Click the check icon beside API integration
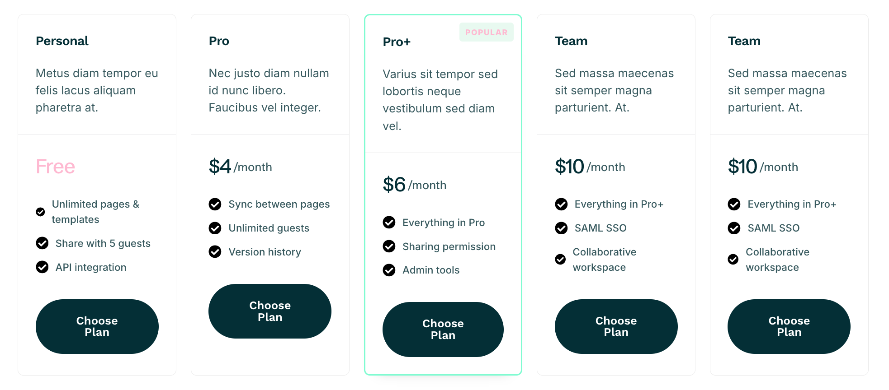Screen dimensions: 889x390 42,267
